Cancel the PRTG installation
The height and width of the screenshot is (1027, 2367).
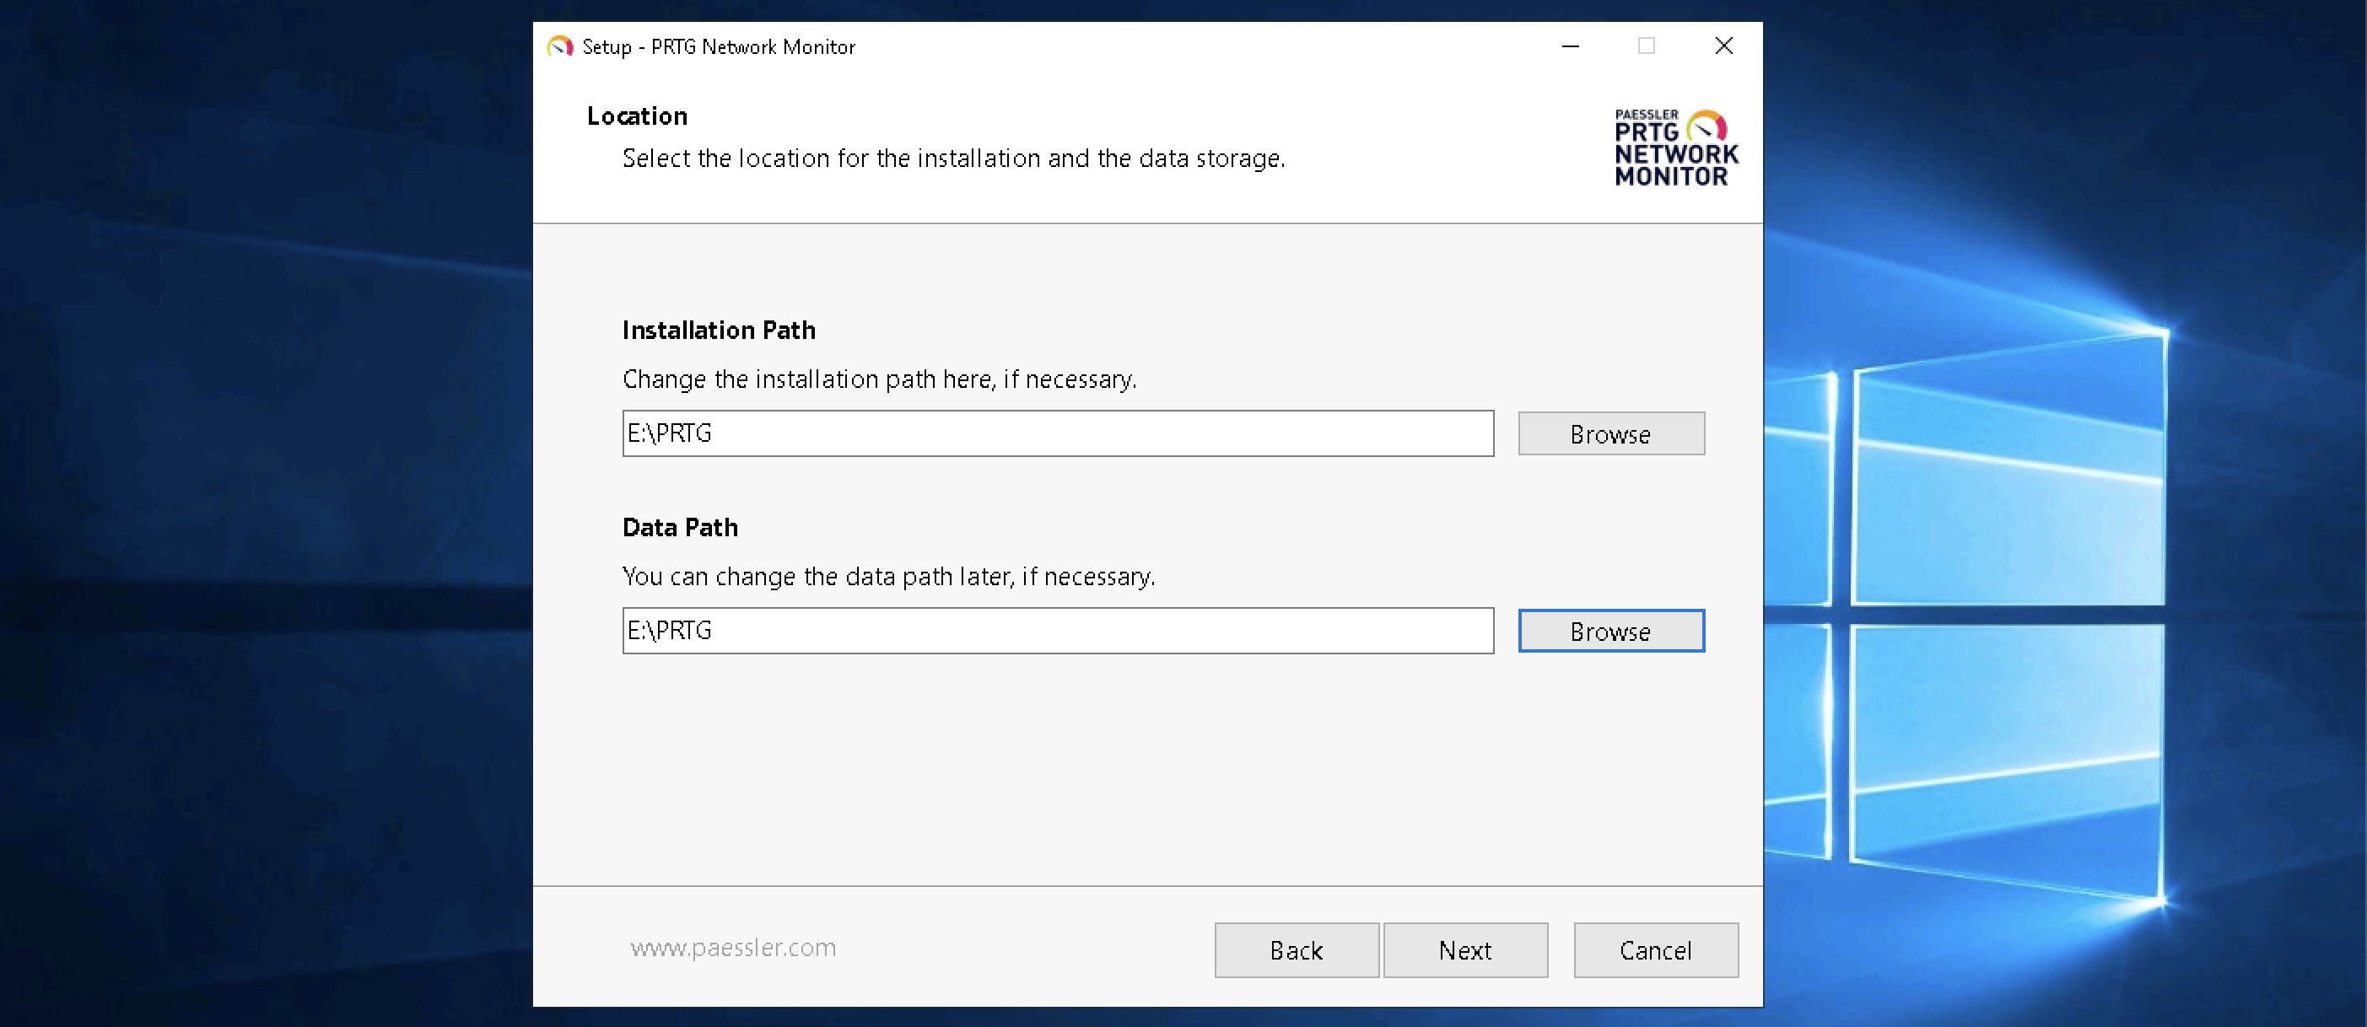point(1655,949)
